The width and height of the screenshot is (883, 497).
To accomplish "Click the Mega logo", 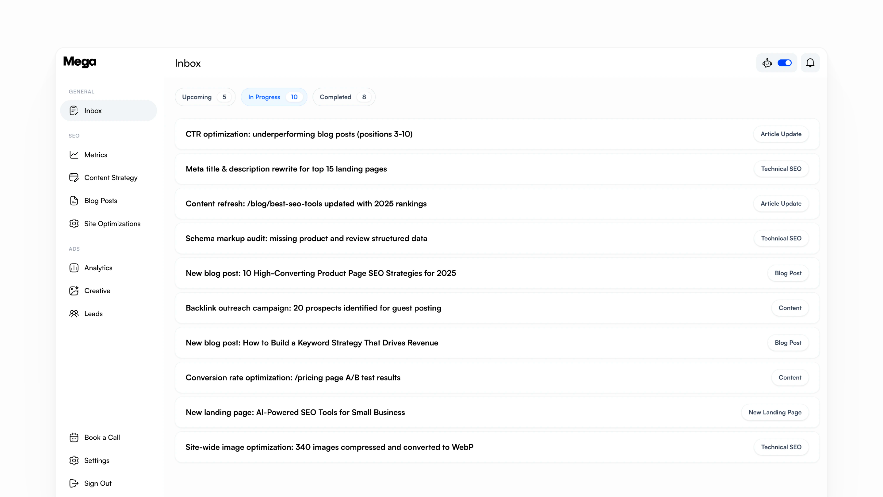I will pyautogui.click(x=79, y=62).
